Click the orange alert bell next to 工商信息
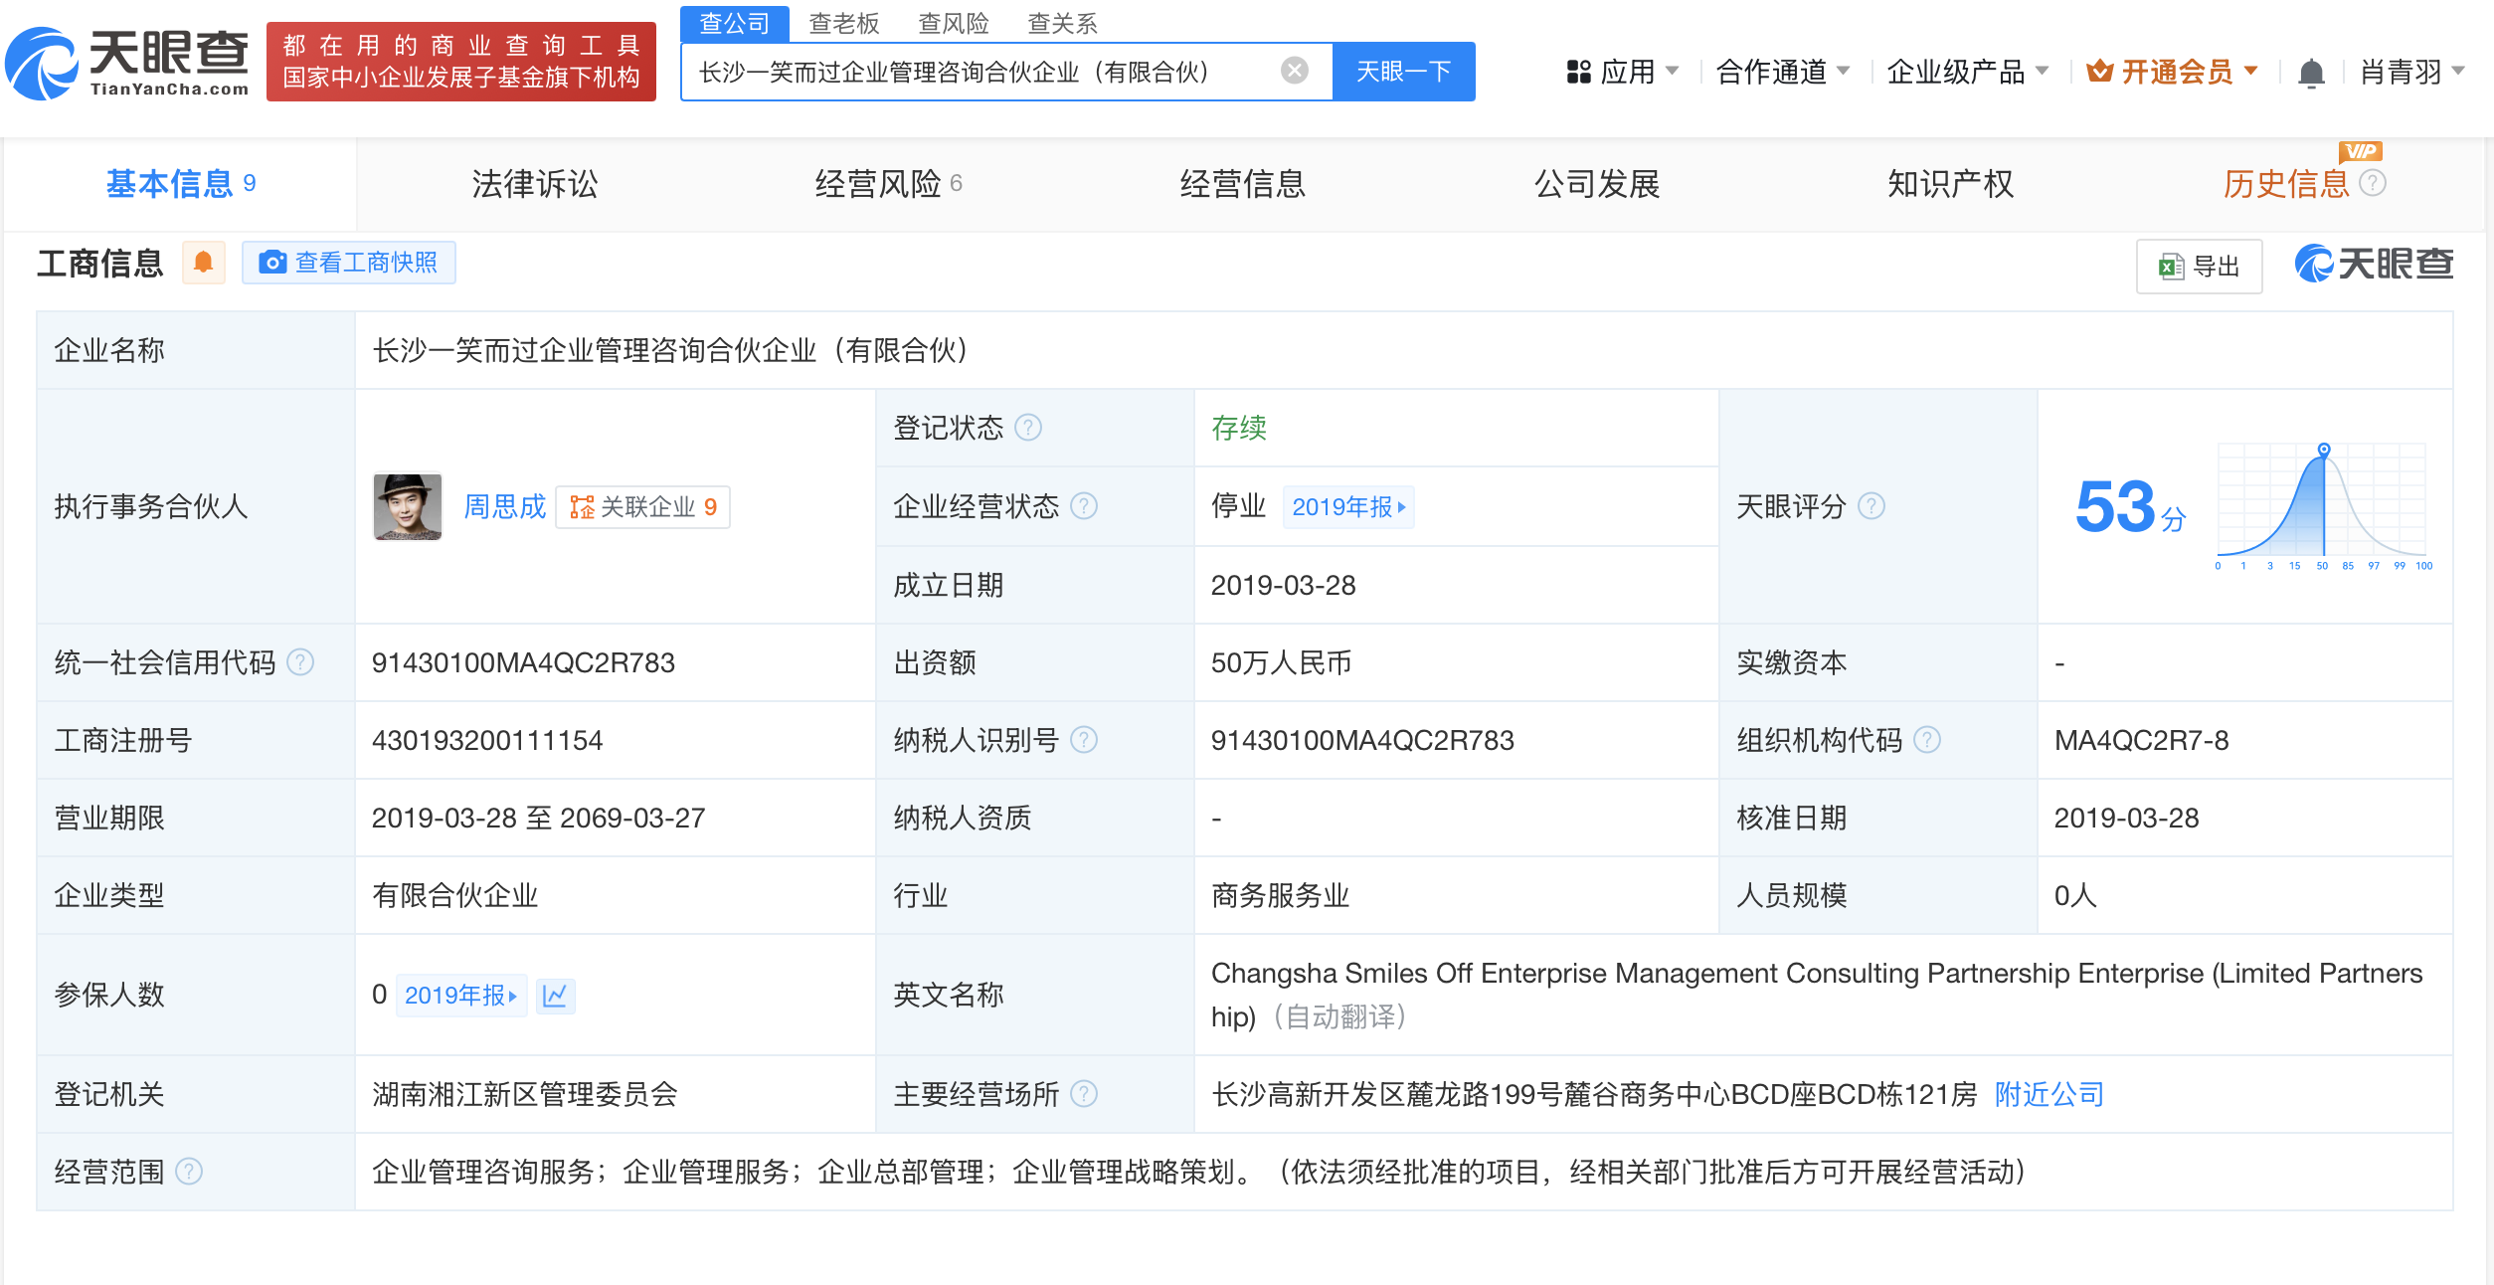Screen dimensions: 2494x1285 pyautogui.click(x=204, y=263)
